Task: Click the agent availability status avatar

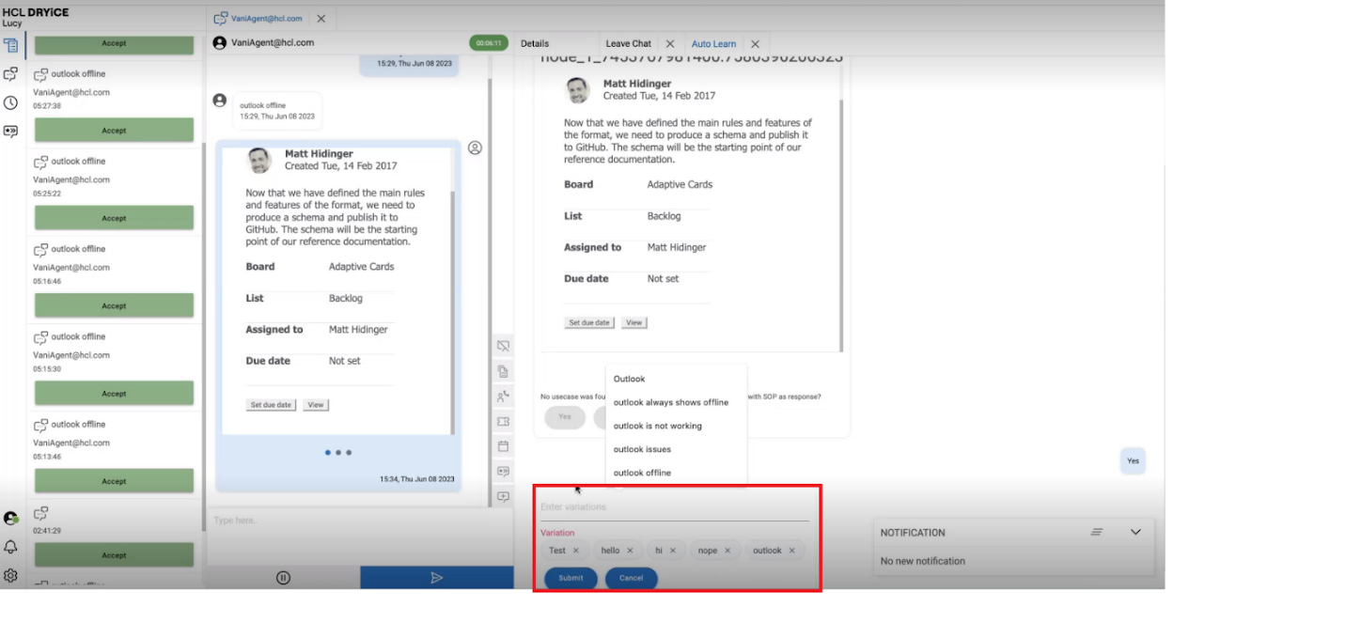Action: [x=10, y=518]
